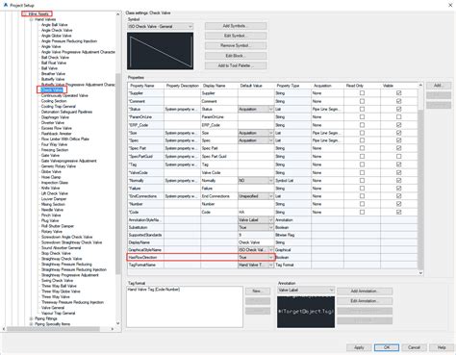Viewport: 456px width, 355px height.
Task: Open the HasFlowDirection True dropdown
Action: pyautogui.click(x=256, y=257)
